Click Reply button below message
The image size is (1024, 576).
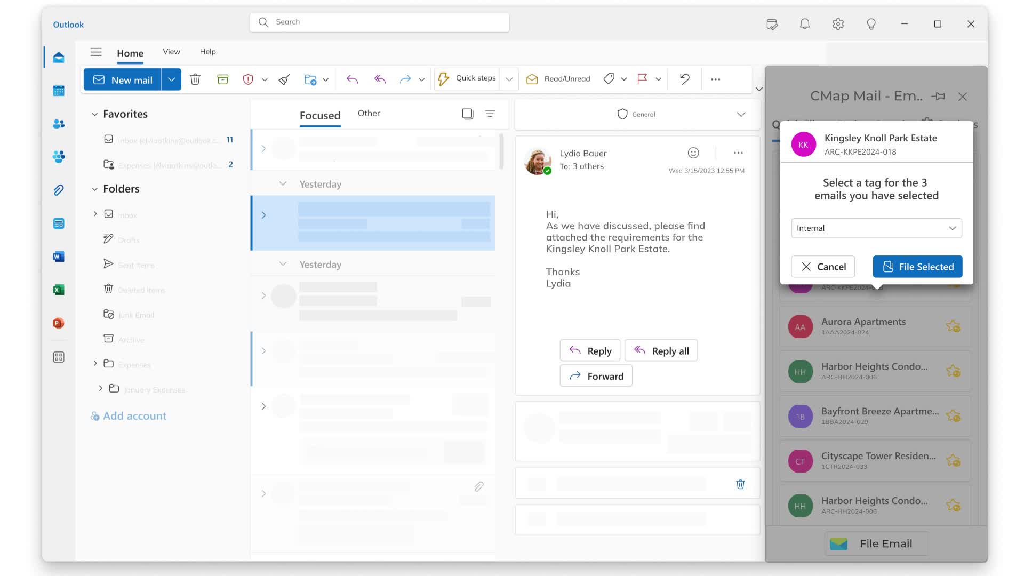click(x=590, y=351)
